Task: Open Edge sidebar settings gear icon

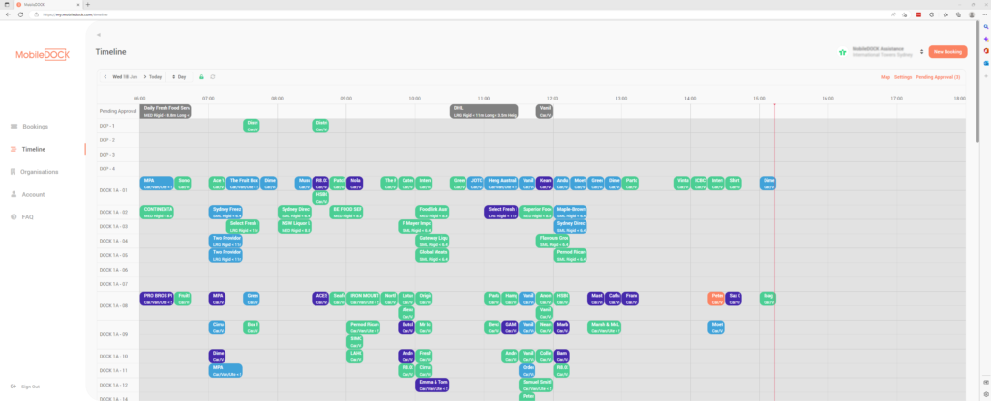Action: (x=985, y=393)
